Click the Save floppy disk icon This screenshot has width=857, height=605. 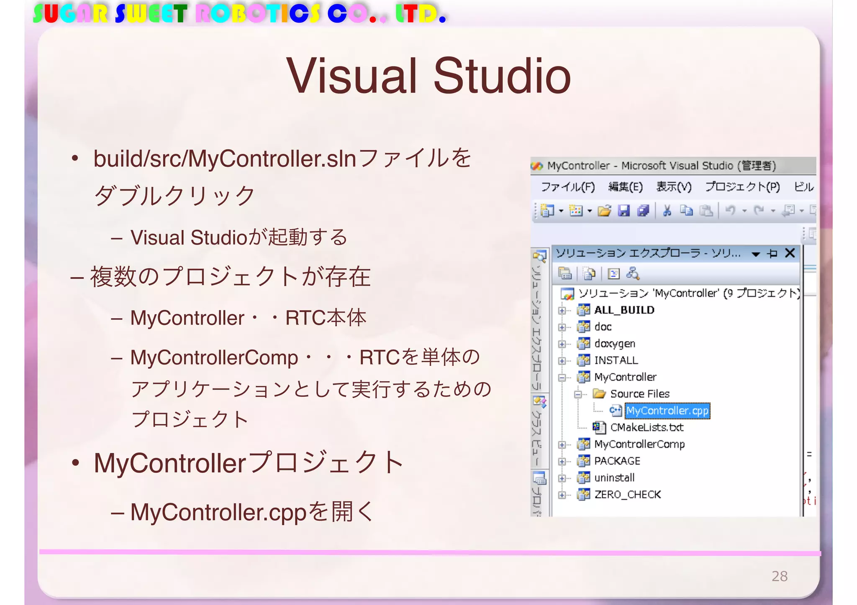[624, 210]
